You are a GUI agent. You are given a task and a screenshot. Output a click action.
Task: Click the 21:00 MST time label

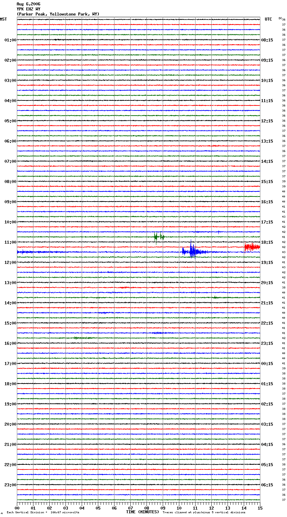[10, 445]
